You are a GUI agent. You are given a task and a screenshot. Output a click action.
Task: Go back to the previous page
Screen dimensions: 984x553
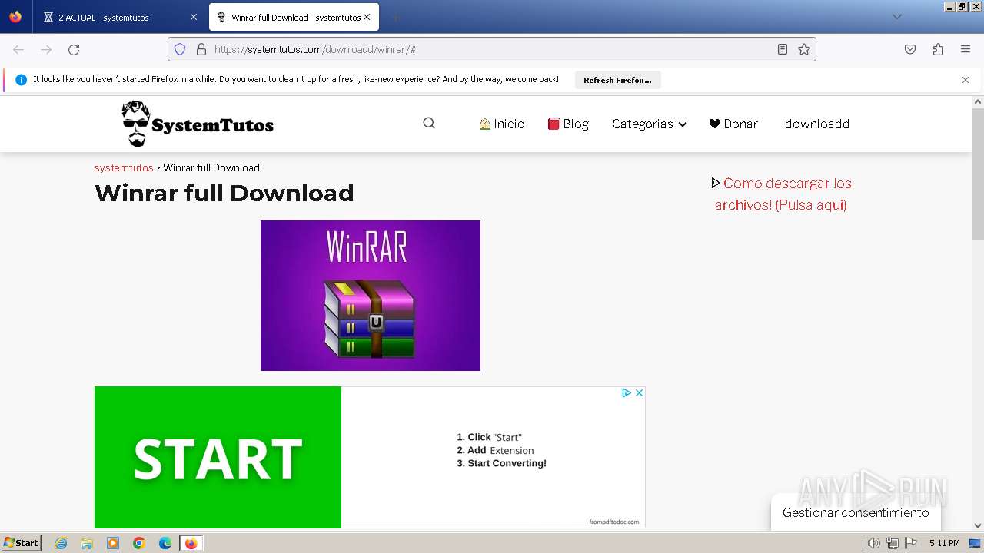point(18,49)
